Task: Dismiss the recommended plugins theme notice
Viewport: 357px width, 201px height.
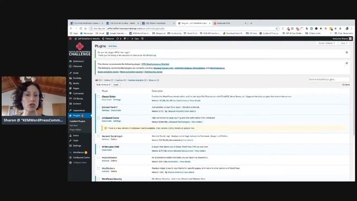Action: (347, 63)
